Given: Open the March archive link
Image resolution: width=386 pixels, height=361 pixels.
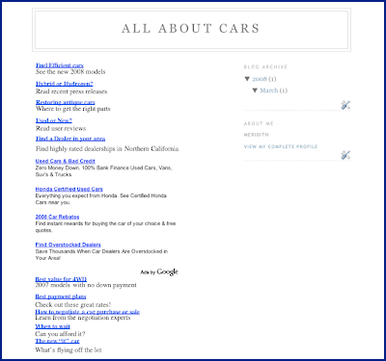Looking at the screenshot, I should pyautogui.click(x=269, y=90).
